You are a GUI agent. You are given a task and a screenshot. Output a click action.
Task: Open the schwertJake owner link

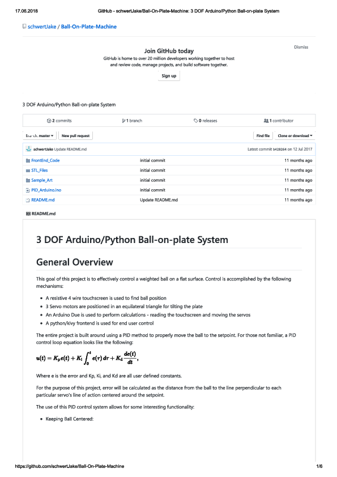(42, 27)
